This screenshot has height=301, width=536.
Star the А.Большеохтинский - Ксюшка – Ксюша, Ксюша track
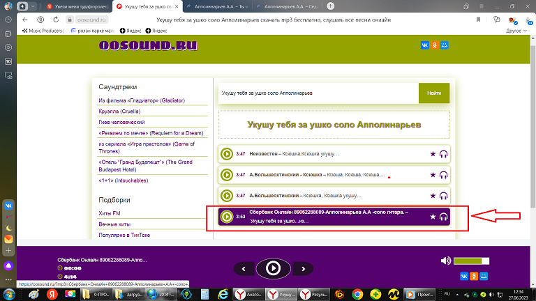[x=433, y=175]
